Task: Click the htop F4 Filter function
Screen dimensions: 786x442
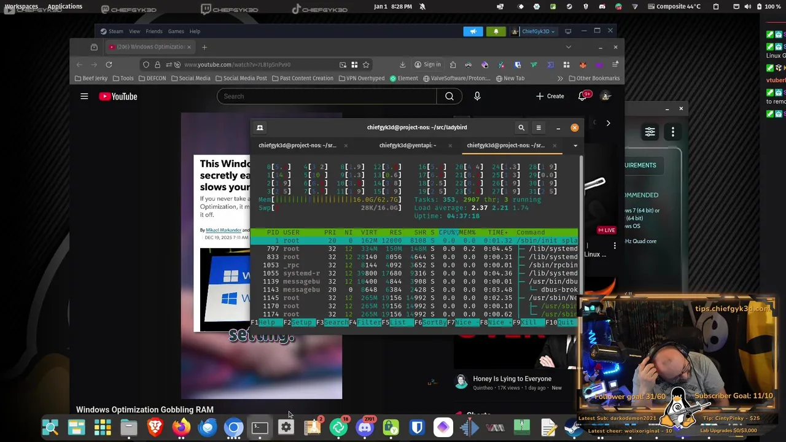Action: [x=365, y=322]
